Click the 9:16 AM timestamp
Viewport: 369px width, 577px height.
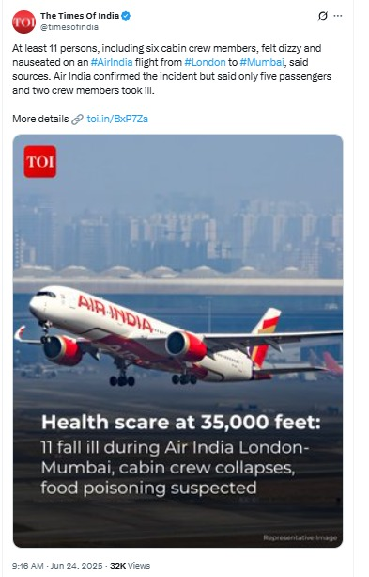[x=28, y=566]
